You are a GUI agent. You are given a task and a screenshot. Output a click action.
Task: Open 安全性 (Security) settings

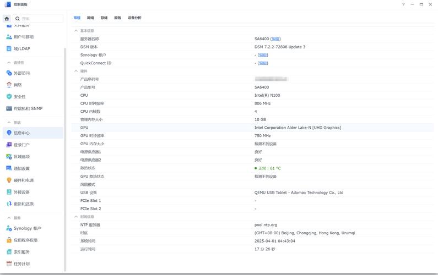(x=19, y=97)
